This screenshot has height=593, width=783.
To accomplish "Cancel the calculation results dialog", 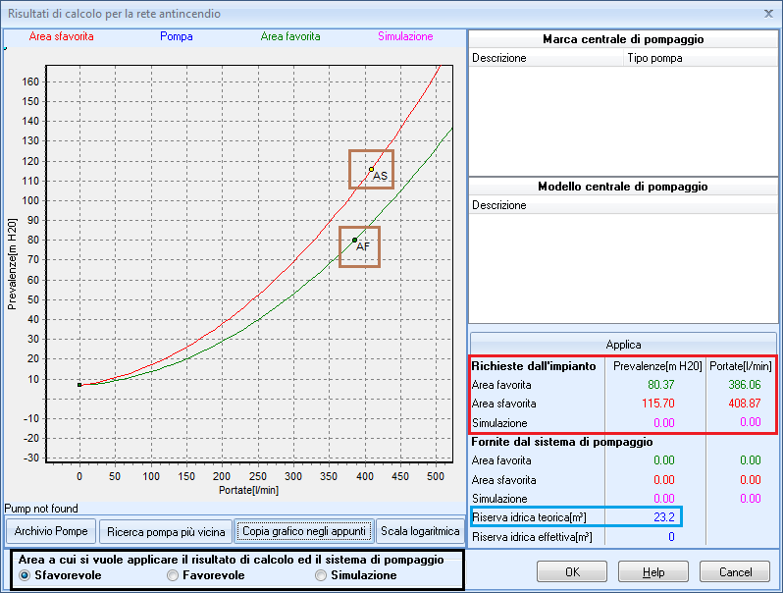I will pos(735,571).
